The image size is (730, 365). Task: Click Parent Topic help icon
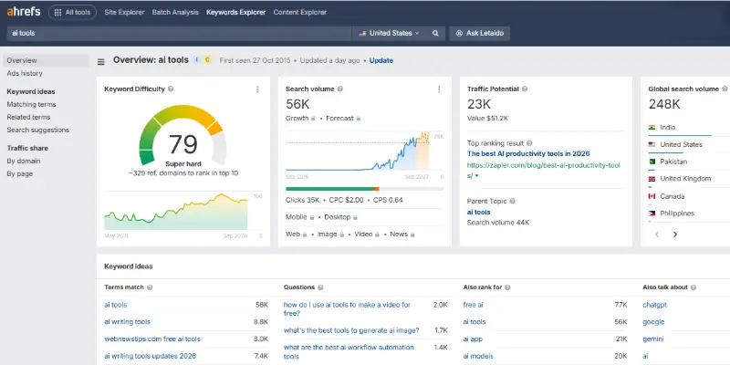tap(512, 201)
